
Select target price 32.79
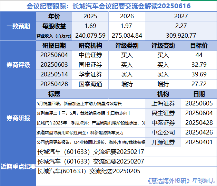pyautogui.click(x=199, y=65)
